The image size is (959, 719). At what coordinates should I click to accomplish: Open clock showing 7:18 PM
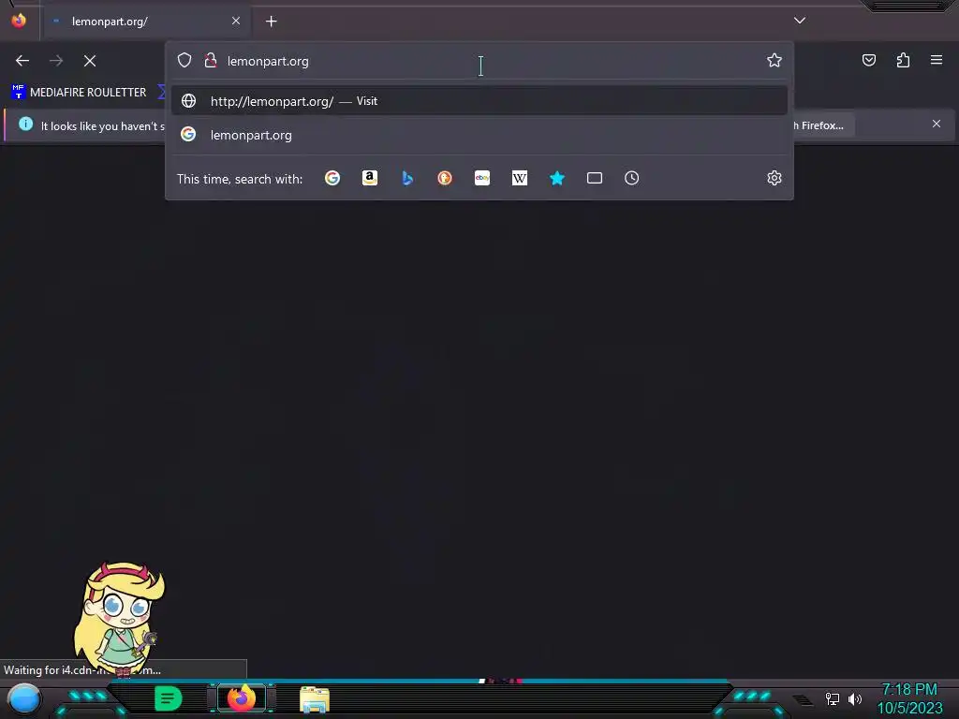click(x=909, y=698)
